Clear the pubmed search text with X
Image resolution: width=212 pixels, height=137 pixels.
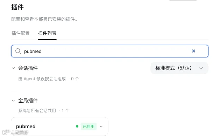click(x=193, y=51)
